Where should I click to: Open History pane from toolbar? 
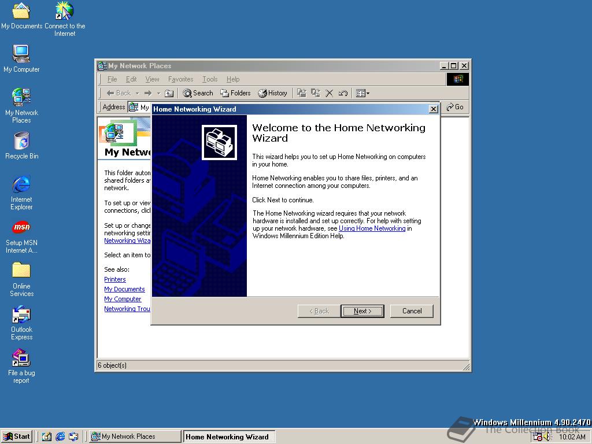pyautogui.click(x=273, y=93)
